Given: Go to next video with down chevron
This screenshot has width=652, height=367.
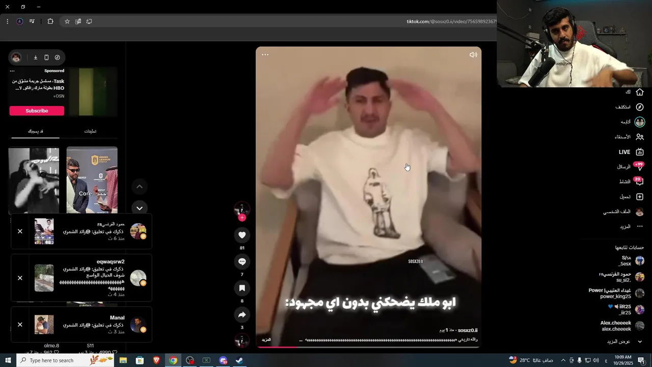Looking at the screenshot, I should 140,208.
